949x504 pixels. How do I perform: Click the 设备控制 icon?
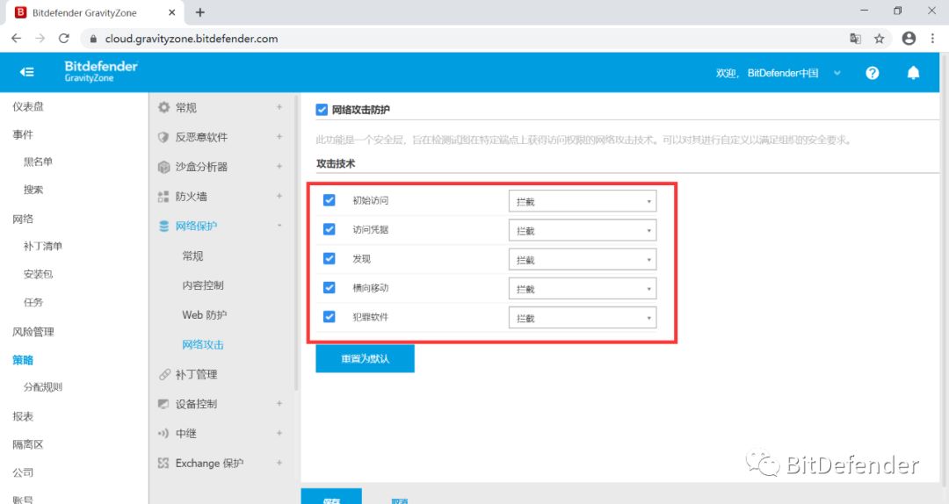163,404
